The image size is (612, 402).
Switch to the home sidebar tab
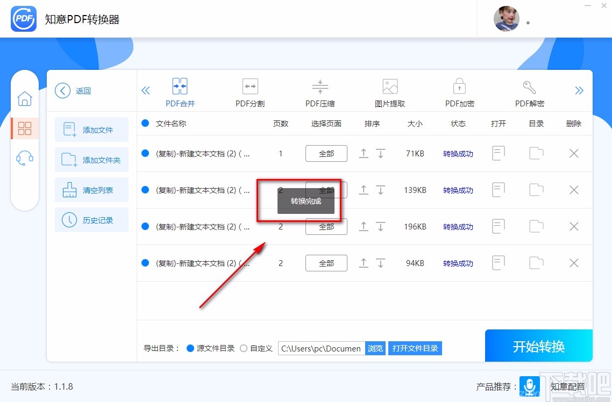pos(25,99)
